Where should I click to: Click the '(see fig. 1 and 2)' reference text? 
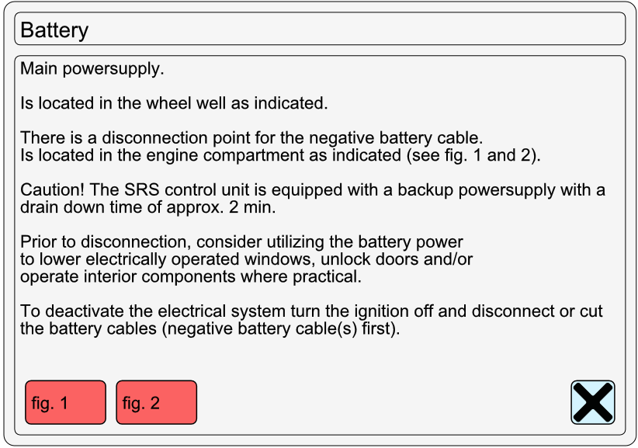pos(473,155)
